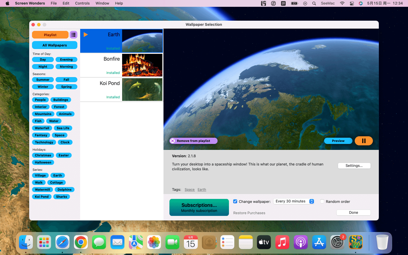The width and height of the screenshot is (408, 255).
Task: Click the orange play arrow beside Earth
Action: pos(86,35)
